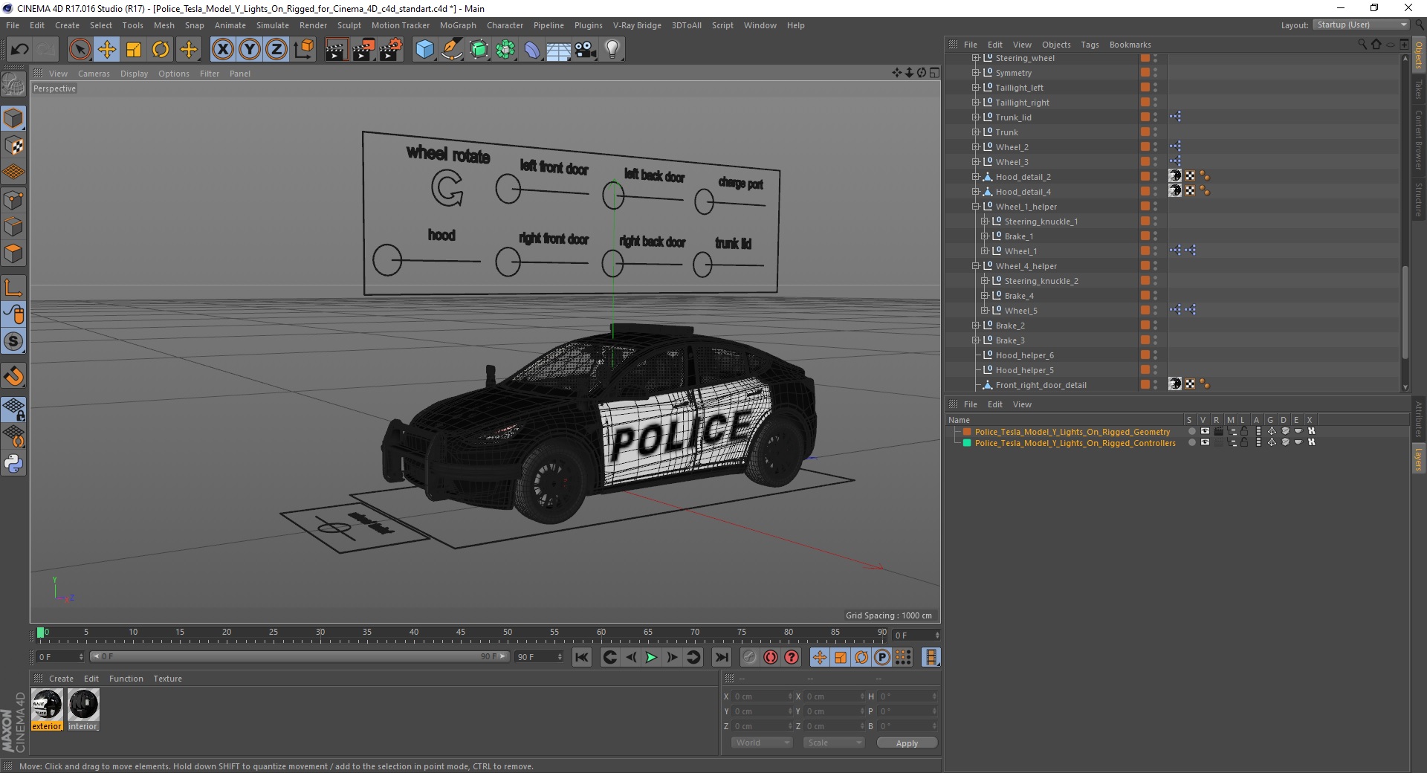The image size is (1427, 773).
Task: Open Object Manager Tags menu
Action: (x=1090, y=45)
